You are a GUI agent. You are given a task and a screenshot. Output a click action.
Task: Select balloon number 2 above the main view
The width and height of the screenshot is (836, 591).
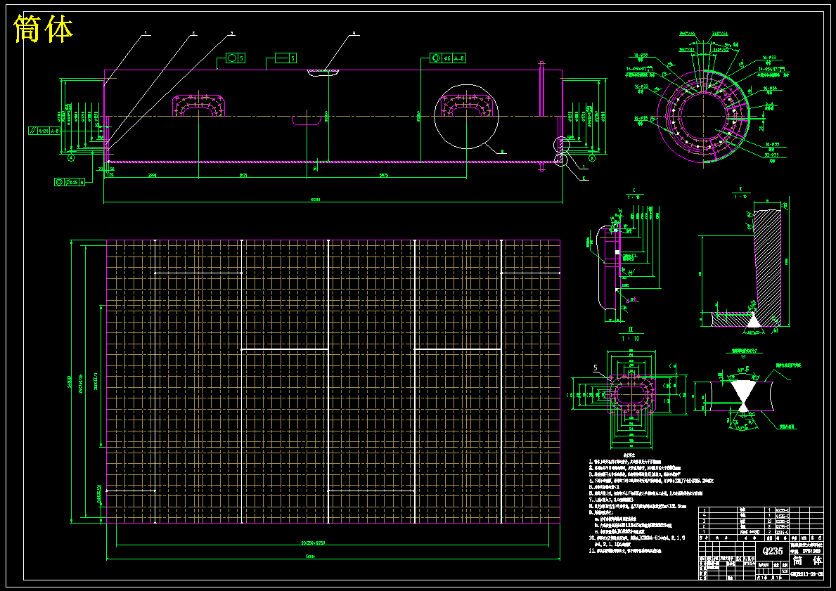tap(194, 33)
